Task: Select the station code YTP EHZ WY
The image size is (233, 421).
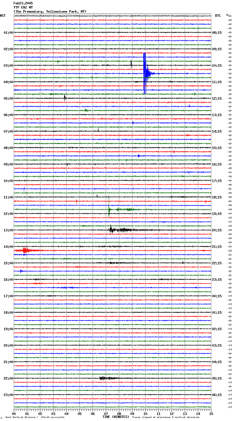Action: point(23,7)
